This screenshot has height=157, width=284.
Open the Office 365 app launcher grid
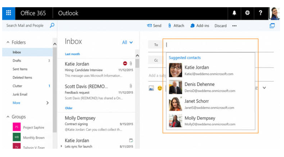(x=9, y=13)
